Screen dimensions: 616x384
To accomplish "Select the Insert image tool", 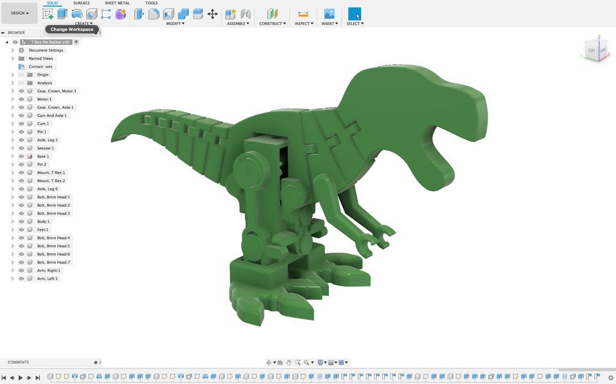I will [x=329, y=14].
